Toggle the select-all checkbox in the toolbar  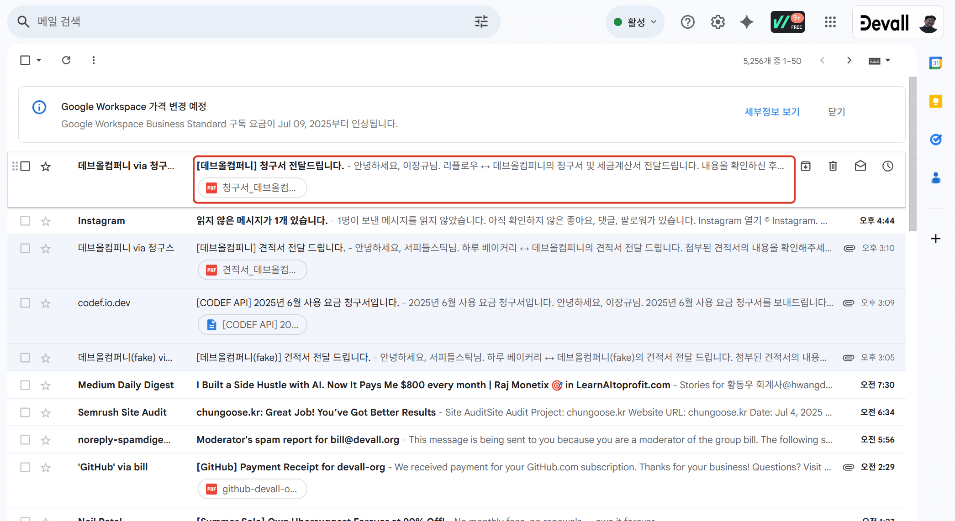click(x=25, y=60)
